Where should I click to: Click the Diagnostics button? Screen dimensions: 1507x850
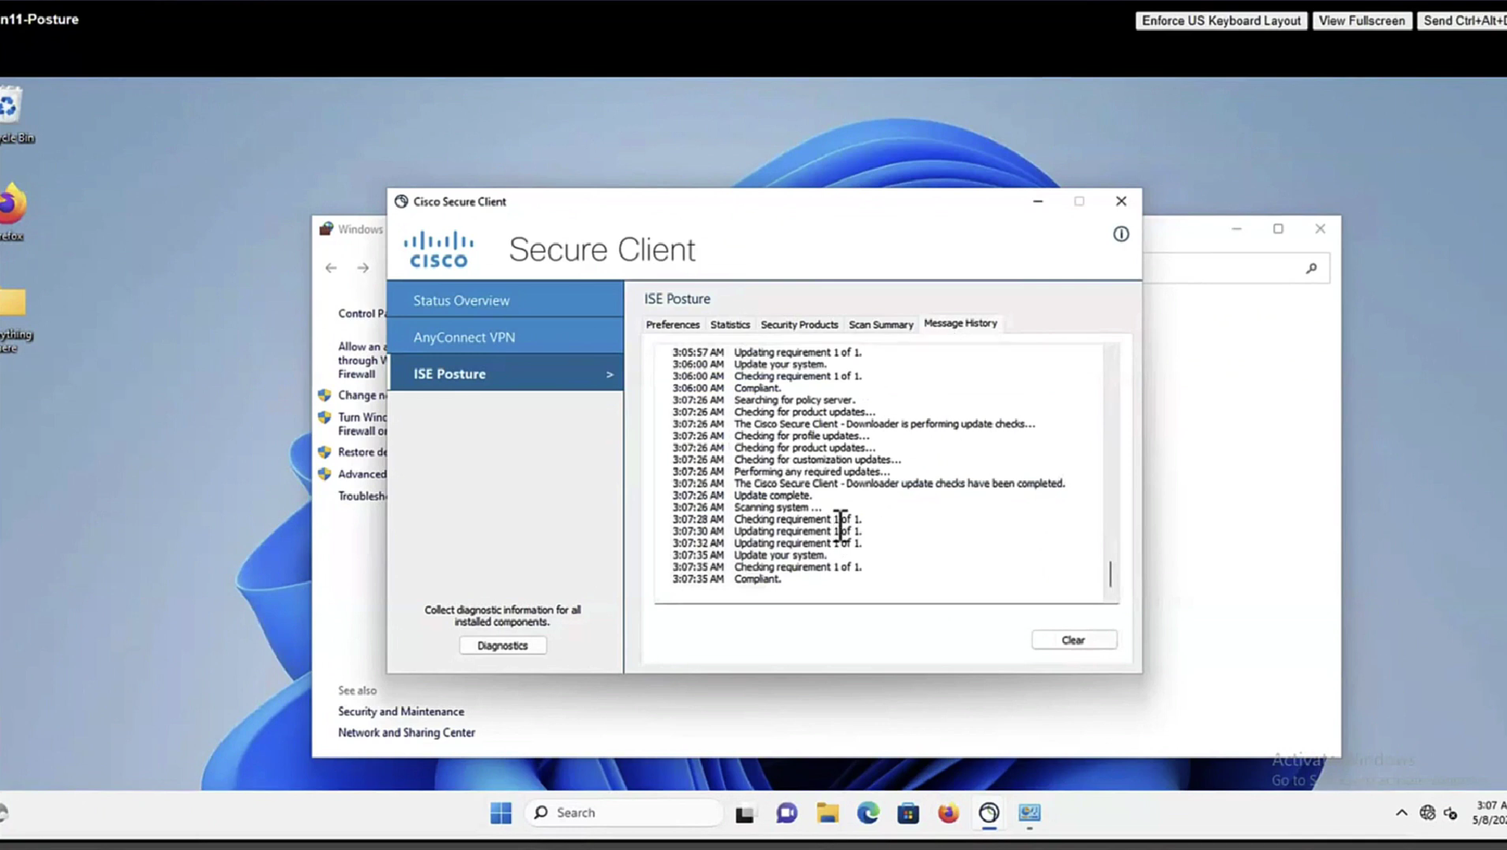tap(503, 646)
